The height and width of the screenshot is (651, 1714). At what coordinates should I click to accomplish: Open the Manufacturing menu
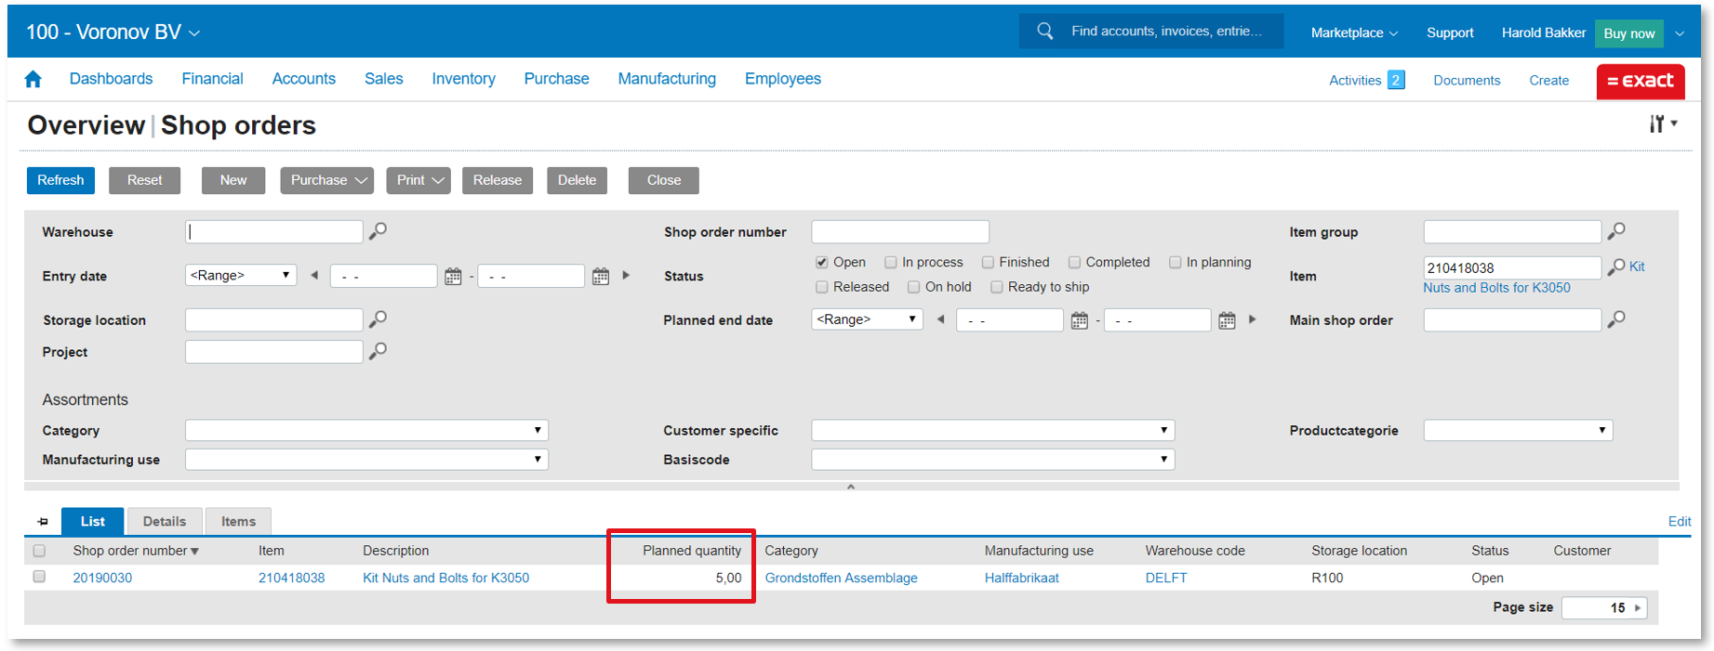click(x=666, y=79)
